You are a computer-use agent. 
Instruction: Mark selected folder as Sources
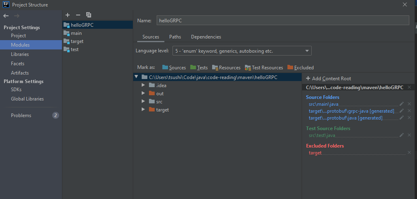[174, 67]
